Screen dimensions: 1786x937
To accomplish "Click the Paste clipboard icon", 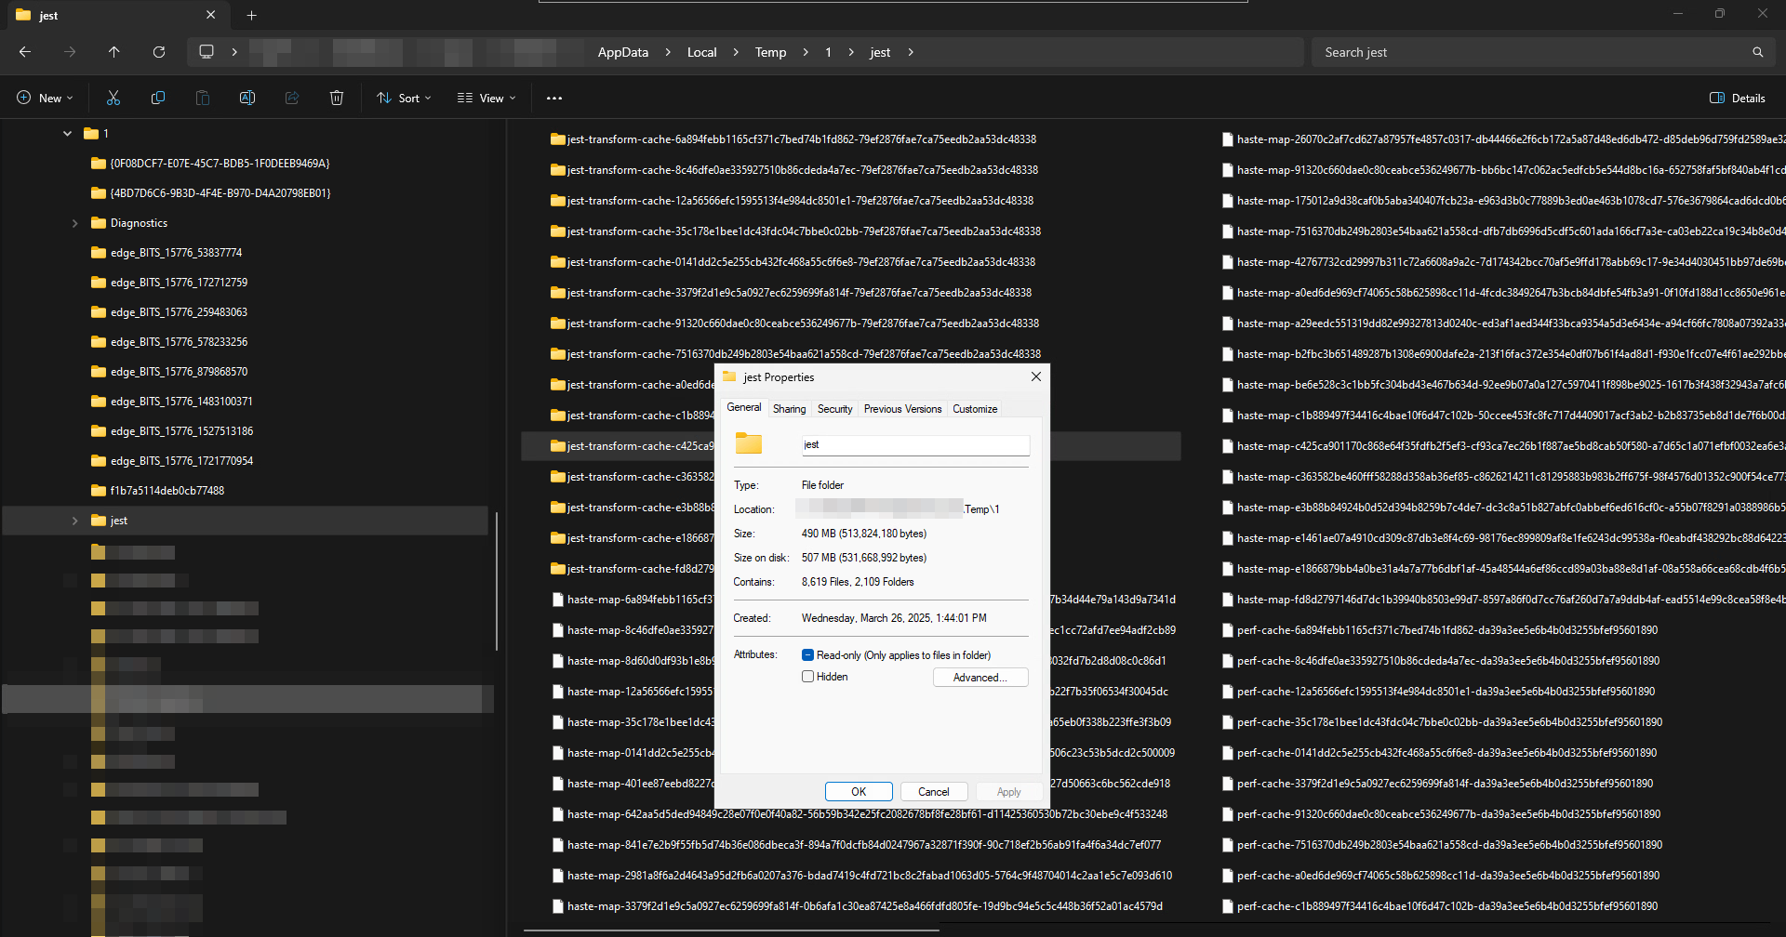I will click(x=203, y=98).
